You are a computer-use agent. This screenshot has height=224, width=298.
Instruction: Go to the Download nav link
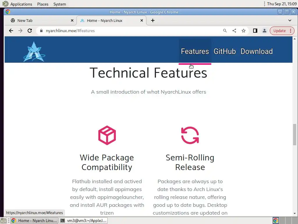(x=257, y=51)
